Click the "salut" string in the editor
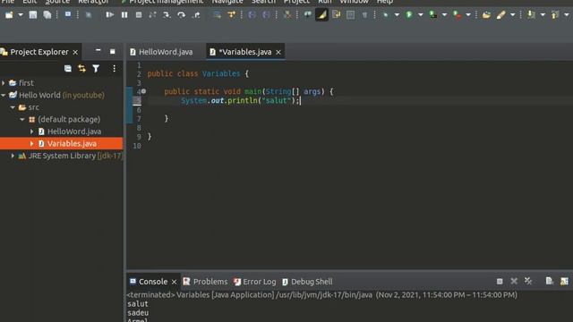 [x=277, y=100]
